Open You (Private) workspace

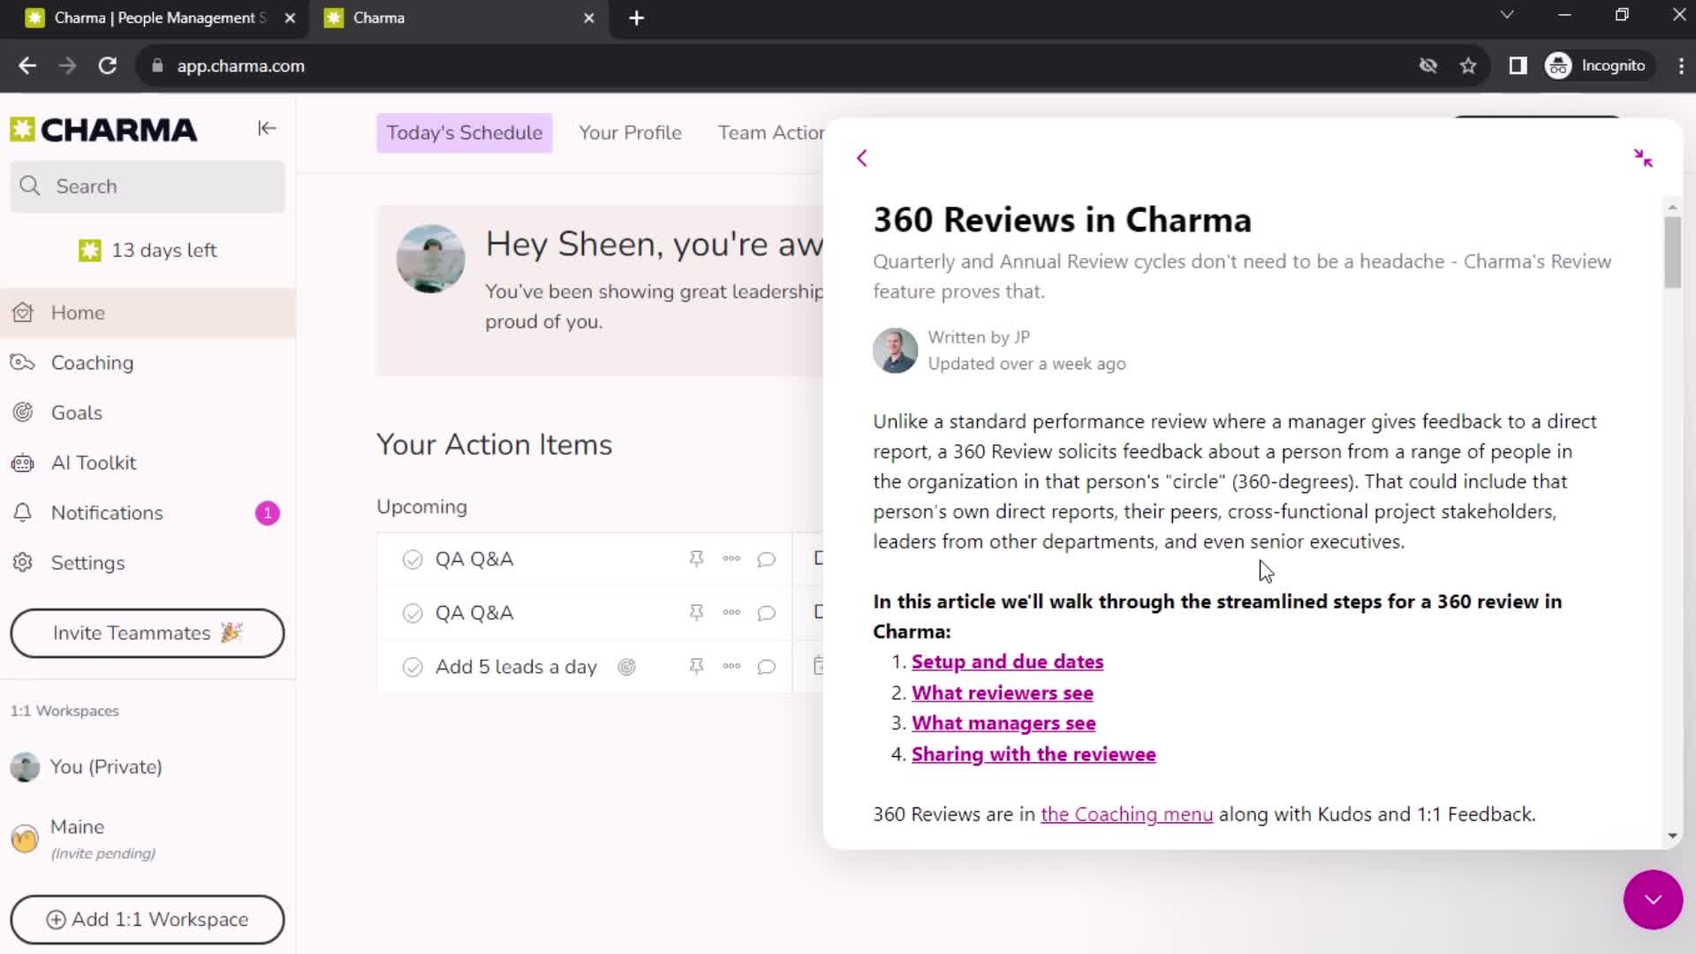pyautogui.click(x=148, y=767)
